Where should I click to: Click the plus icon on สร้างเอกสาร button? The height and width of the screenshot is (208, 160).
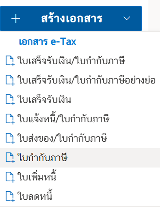coord(16,19)
